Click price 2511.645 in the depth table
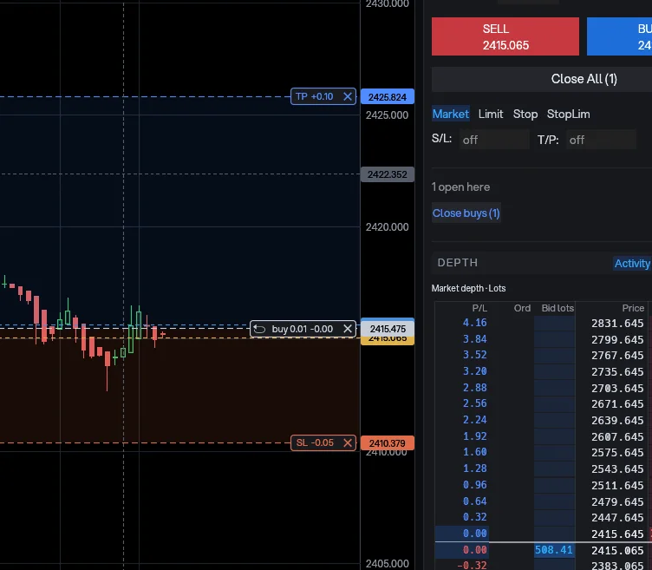The width and height of the screenshot is (652, 570). pos(617,485)
